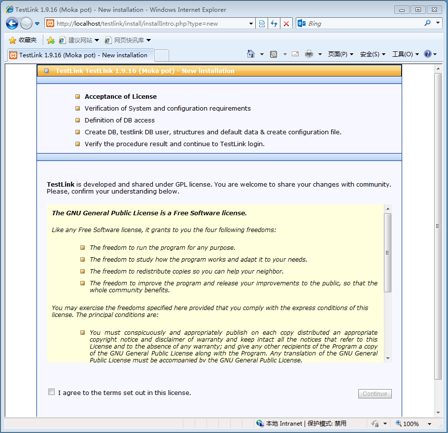Screen dimensions: 448x433
Task: Expand the address bar URL history dropdown
Action: [x=251, y=24]
